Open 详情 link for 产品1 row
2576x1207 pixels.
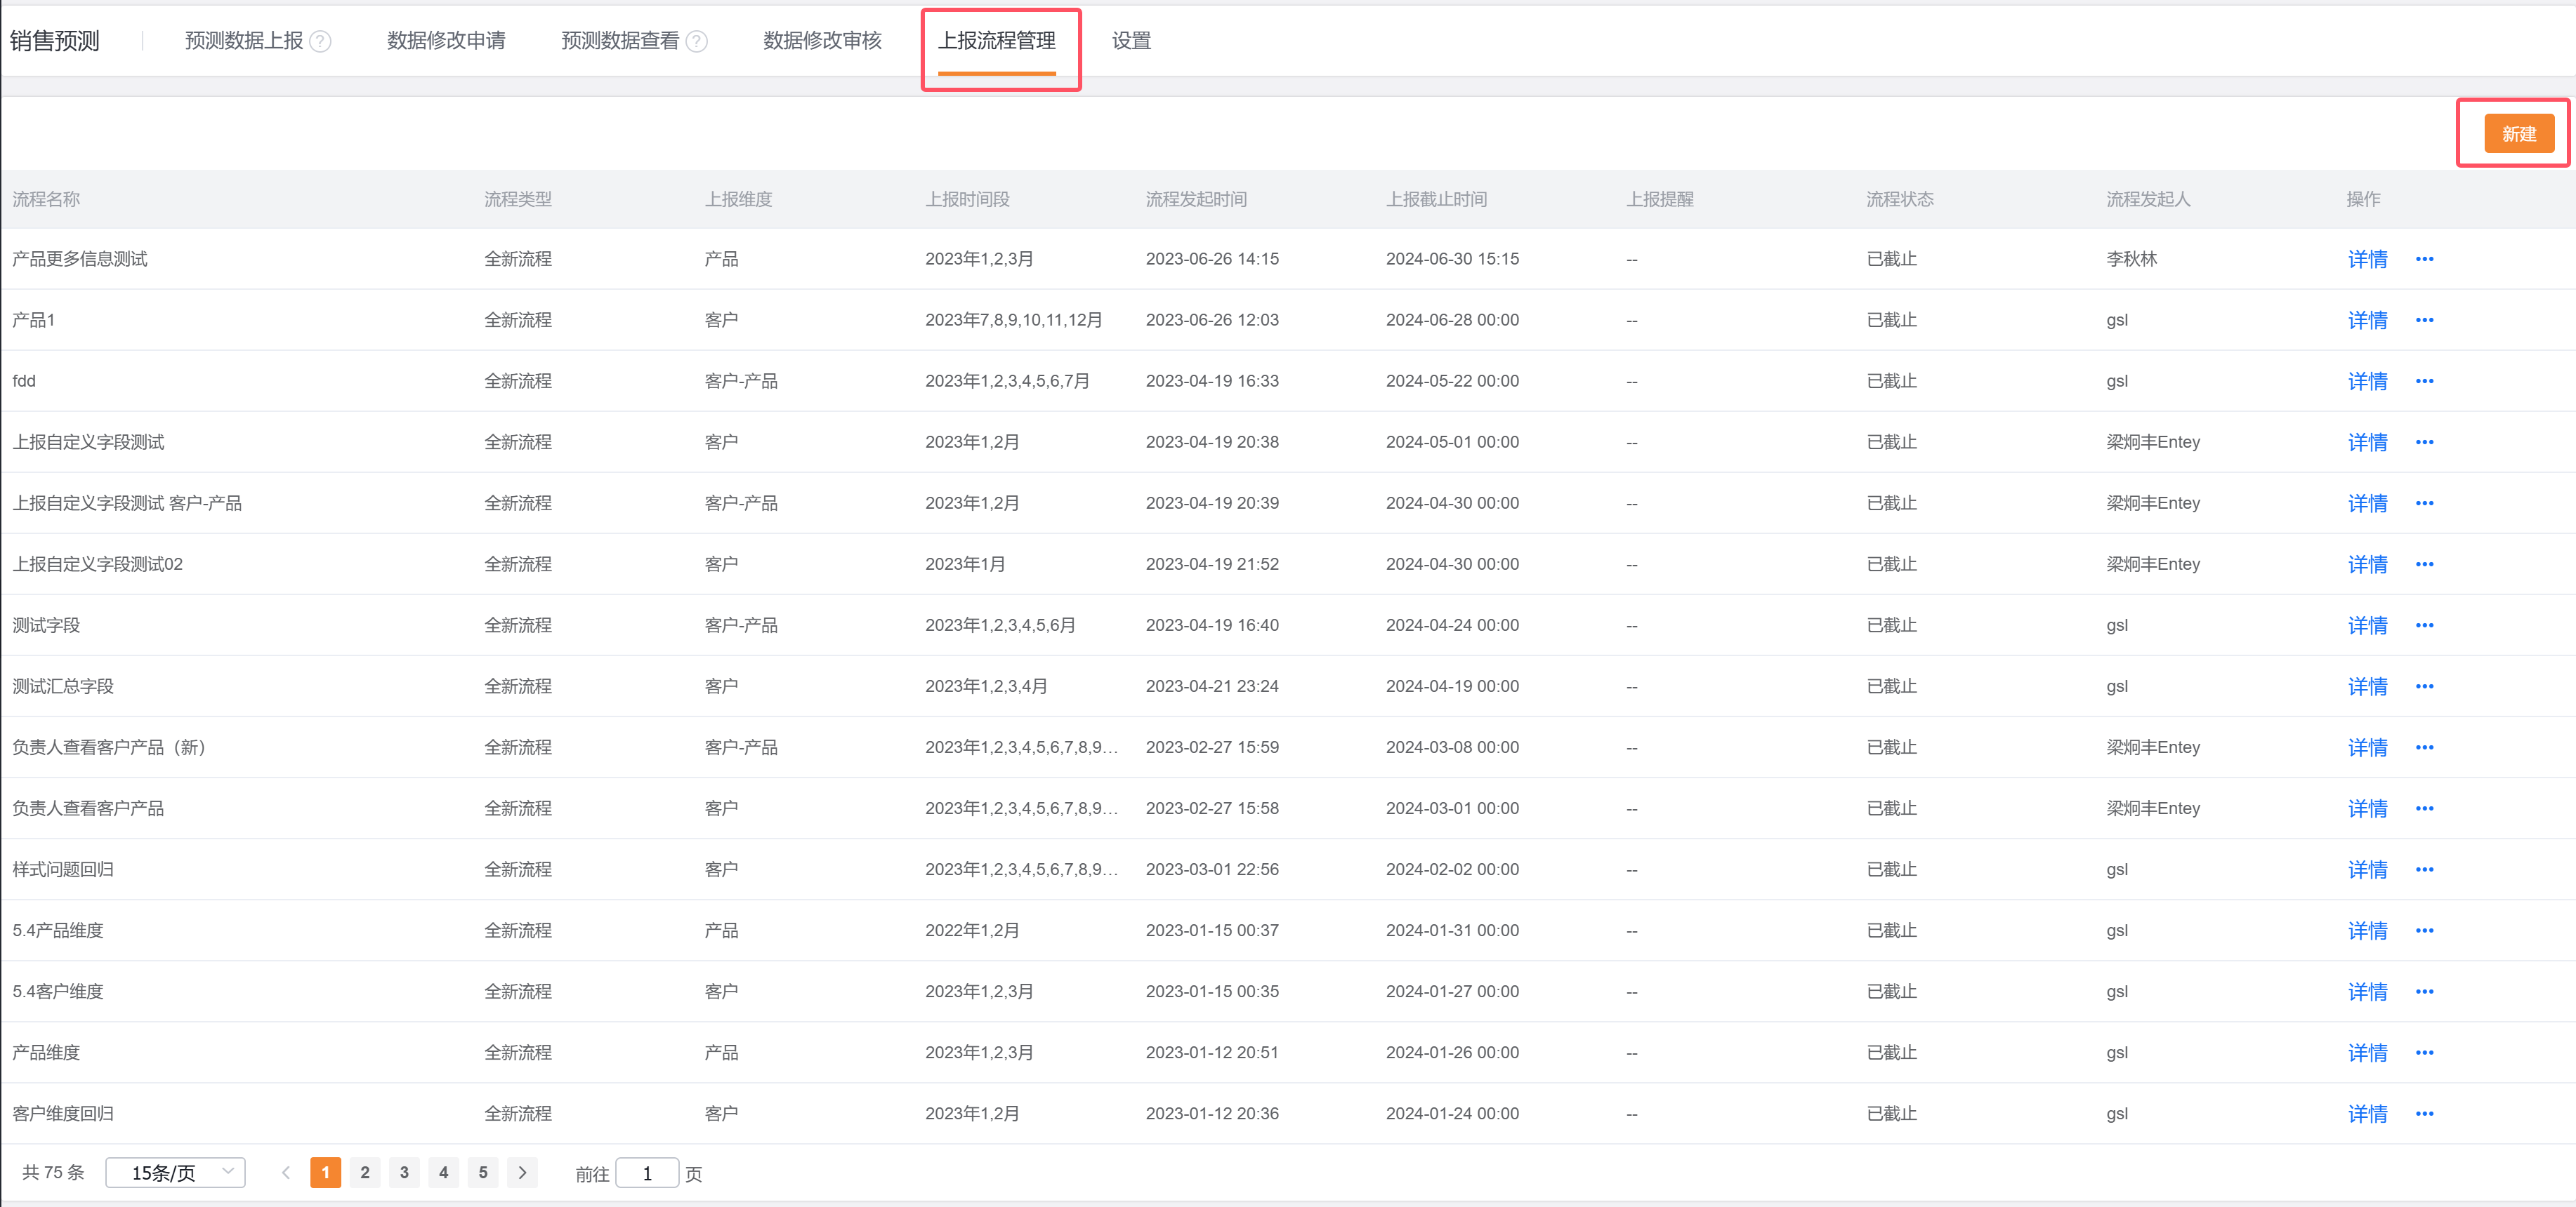2367,320
